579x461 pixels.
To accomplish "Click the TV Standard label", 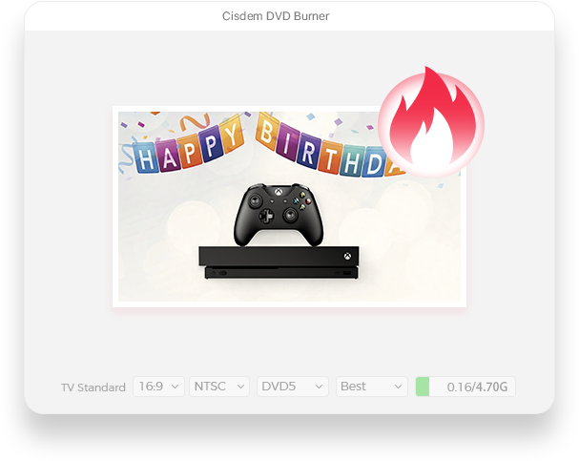I will point(93,388).
